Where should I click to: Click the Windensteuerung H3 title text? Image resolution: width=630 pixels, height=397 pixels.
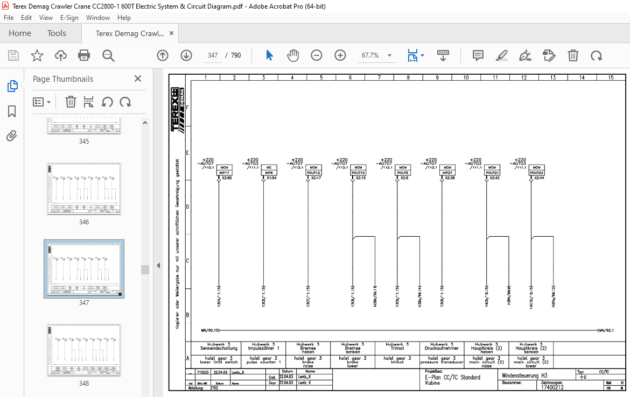(525, 375)
